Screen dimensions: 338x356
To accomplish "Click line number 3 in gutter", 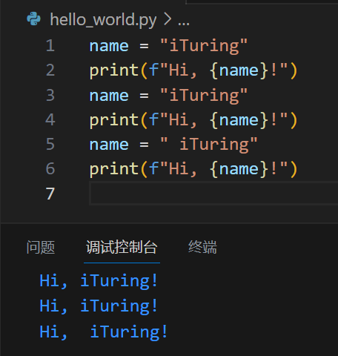I will tap(50, 95).
